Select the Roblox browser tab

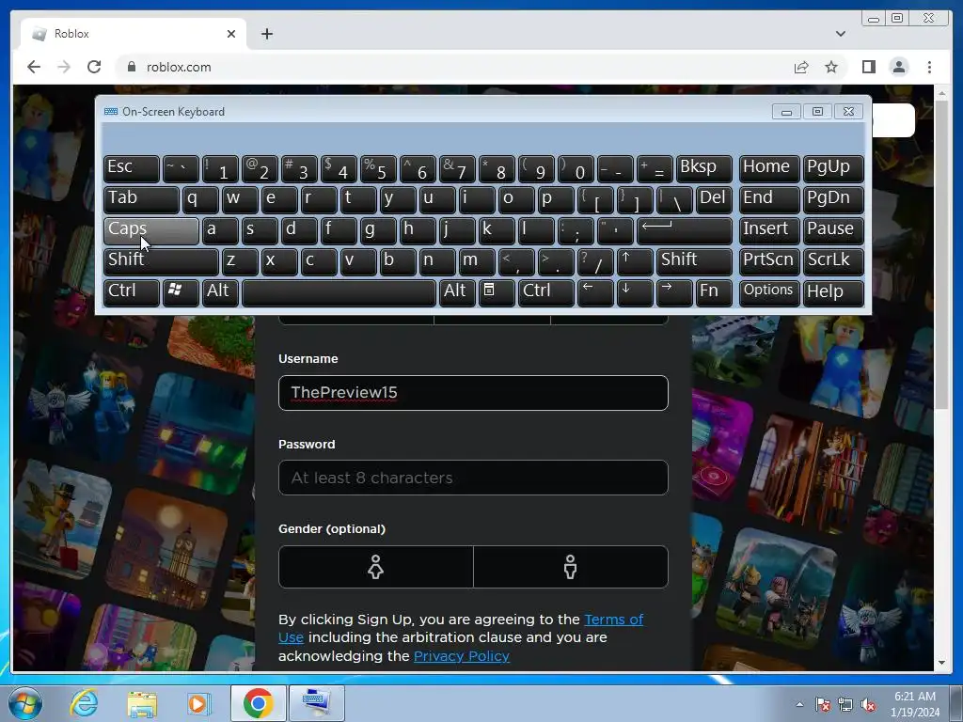tap(134, 34)
